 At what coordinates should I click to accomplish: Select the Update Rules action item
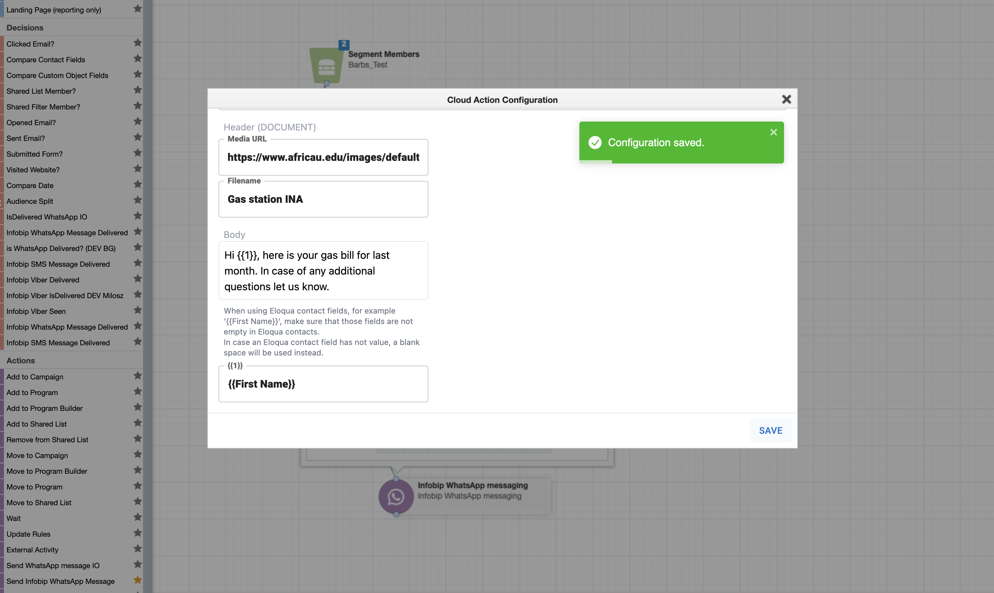(29, 534)
